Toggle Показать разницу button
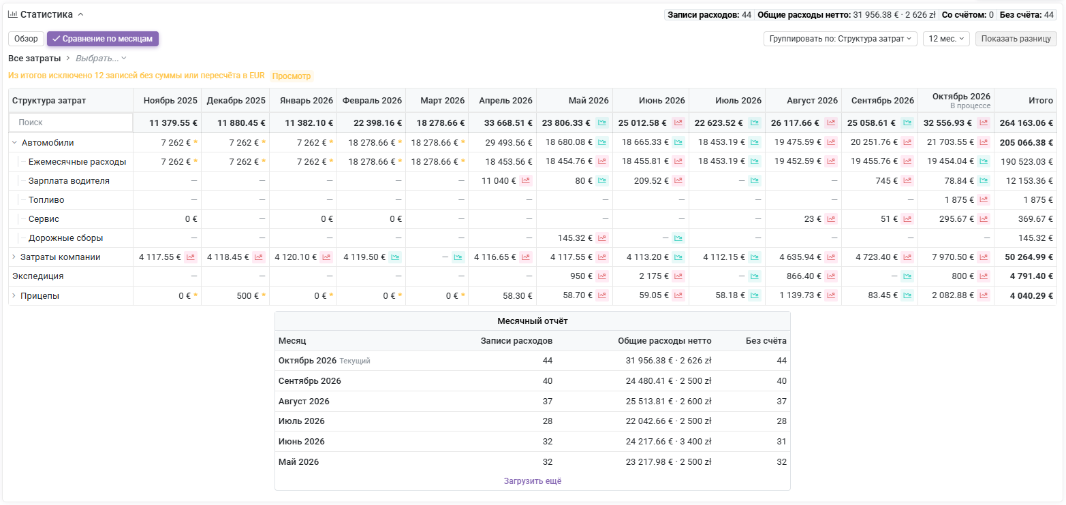This screenshot has height=505, width=1066. click(1016, 39)
